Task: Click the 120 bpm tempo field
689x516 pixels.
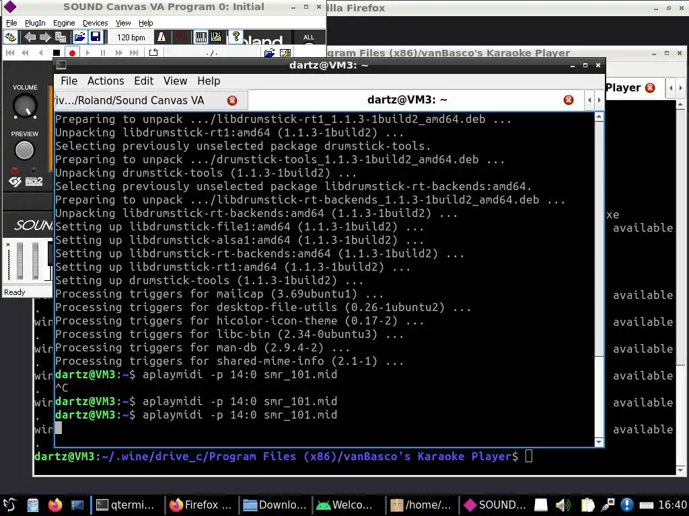Action: click(x=131, y=38)
